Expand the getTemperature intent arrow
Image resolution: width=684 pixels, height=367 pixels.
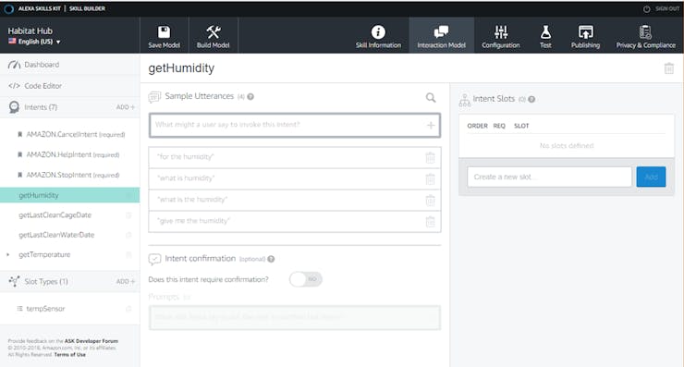tap(7, 254)
